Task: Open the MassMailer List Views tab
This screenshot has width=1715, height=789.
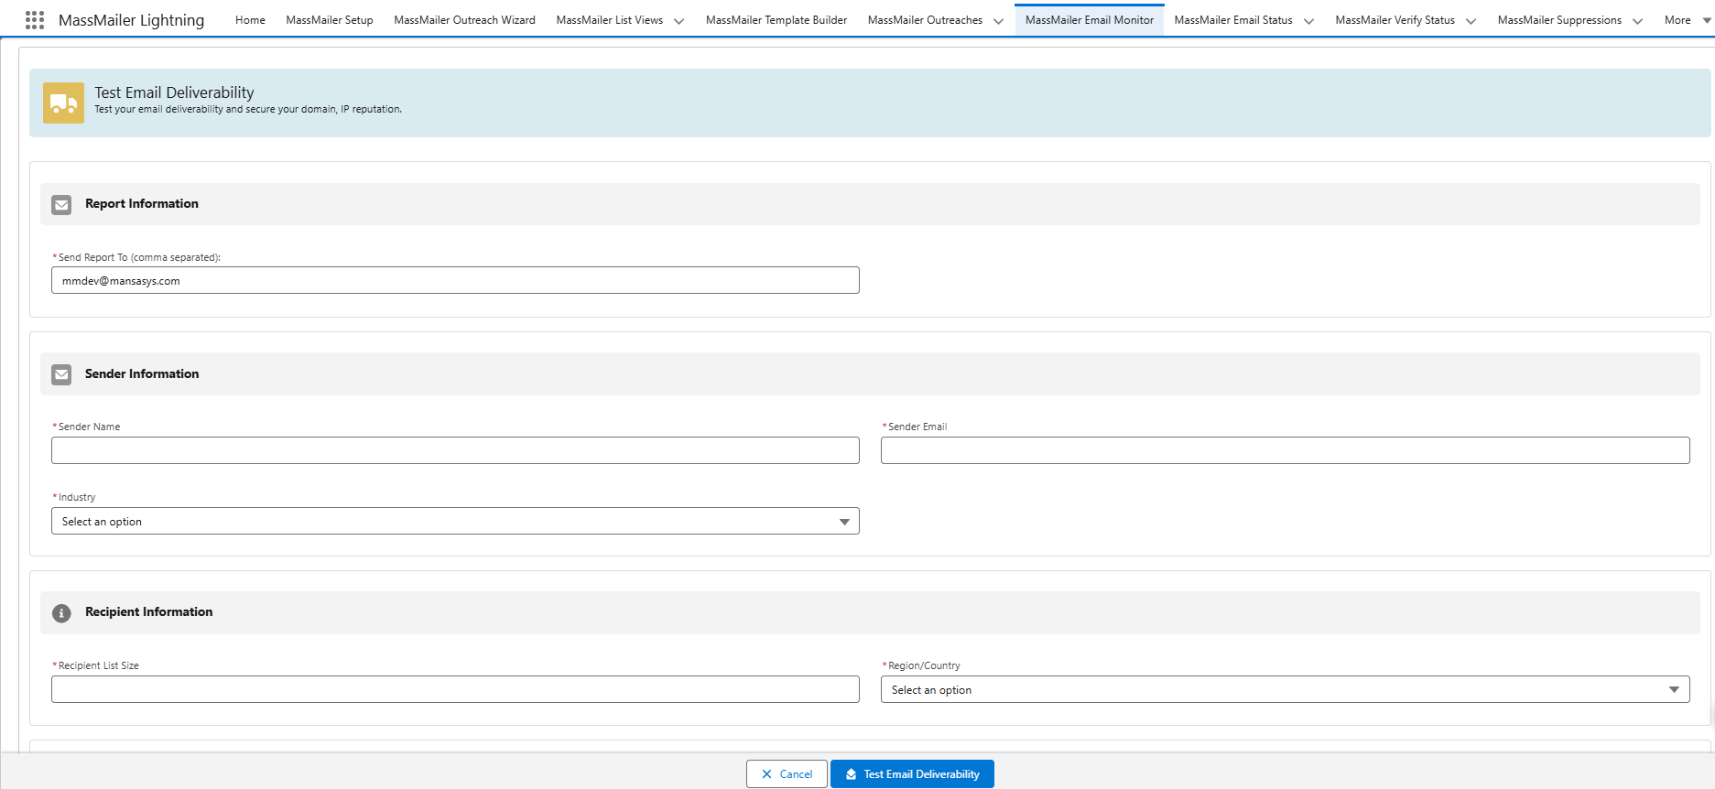Action: pos(610,20)
